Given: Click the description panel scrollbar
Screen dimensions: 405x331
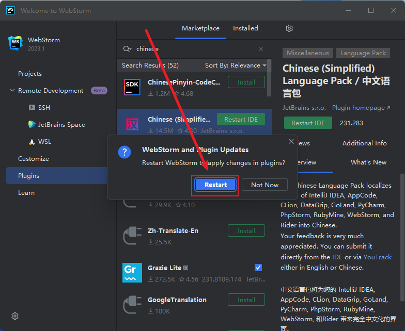Looking at the screenshot, I should 402,237.
